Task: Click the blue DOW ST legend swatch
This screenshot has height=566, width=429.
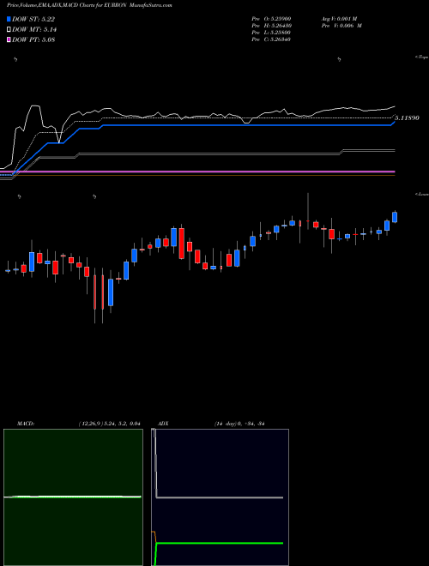Action: [x=9, y=19]
